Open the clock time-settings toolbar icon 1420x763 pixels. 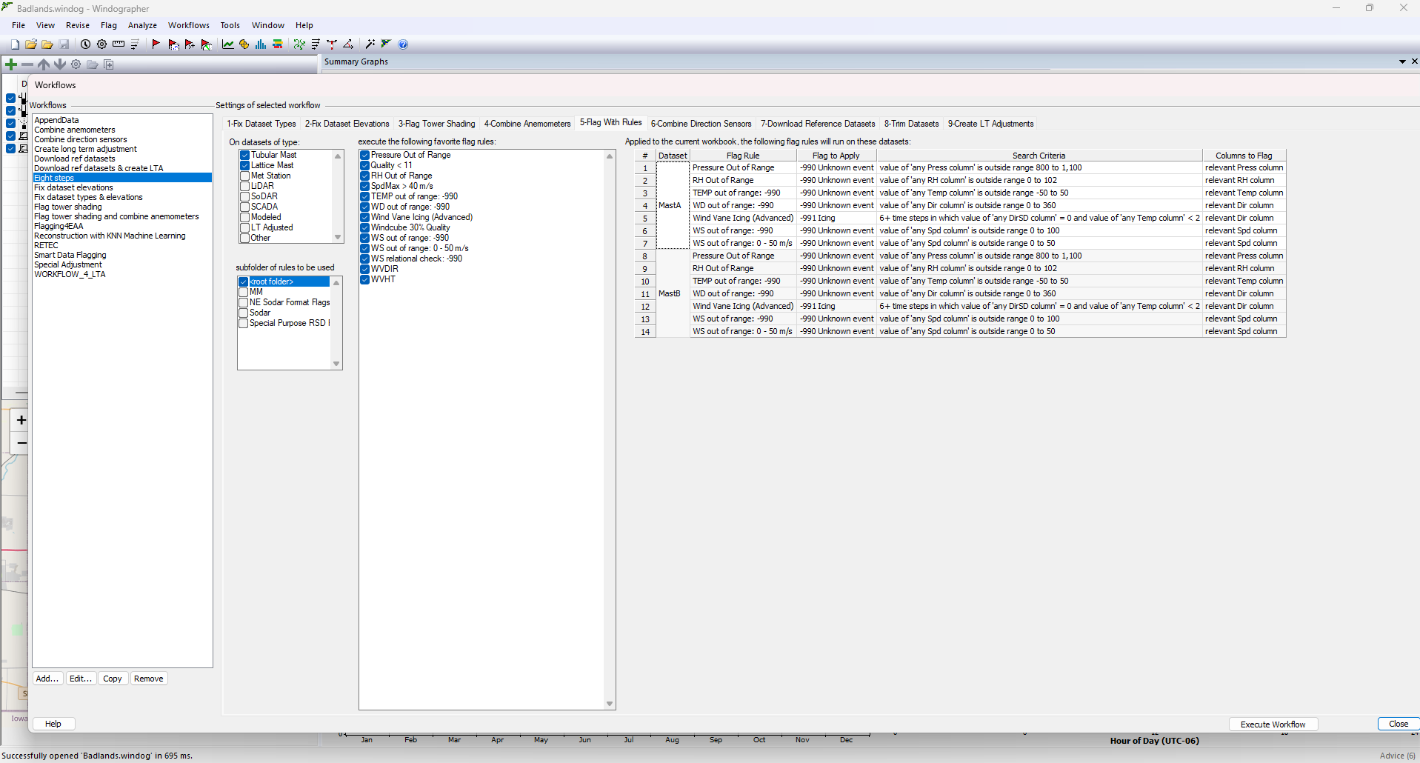tap(85, 44)
